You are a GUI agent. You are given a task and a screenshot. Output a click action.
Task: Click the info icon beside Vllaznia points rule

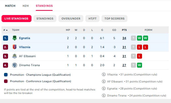coord(104,74)
